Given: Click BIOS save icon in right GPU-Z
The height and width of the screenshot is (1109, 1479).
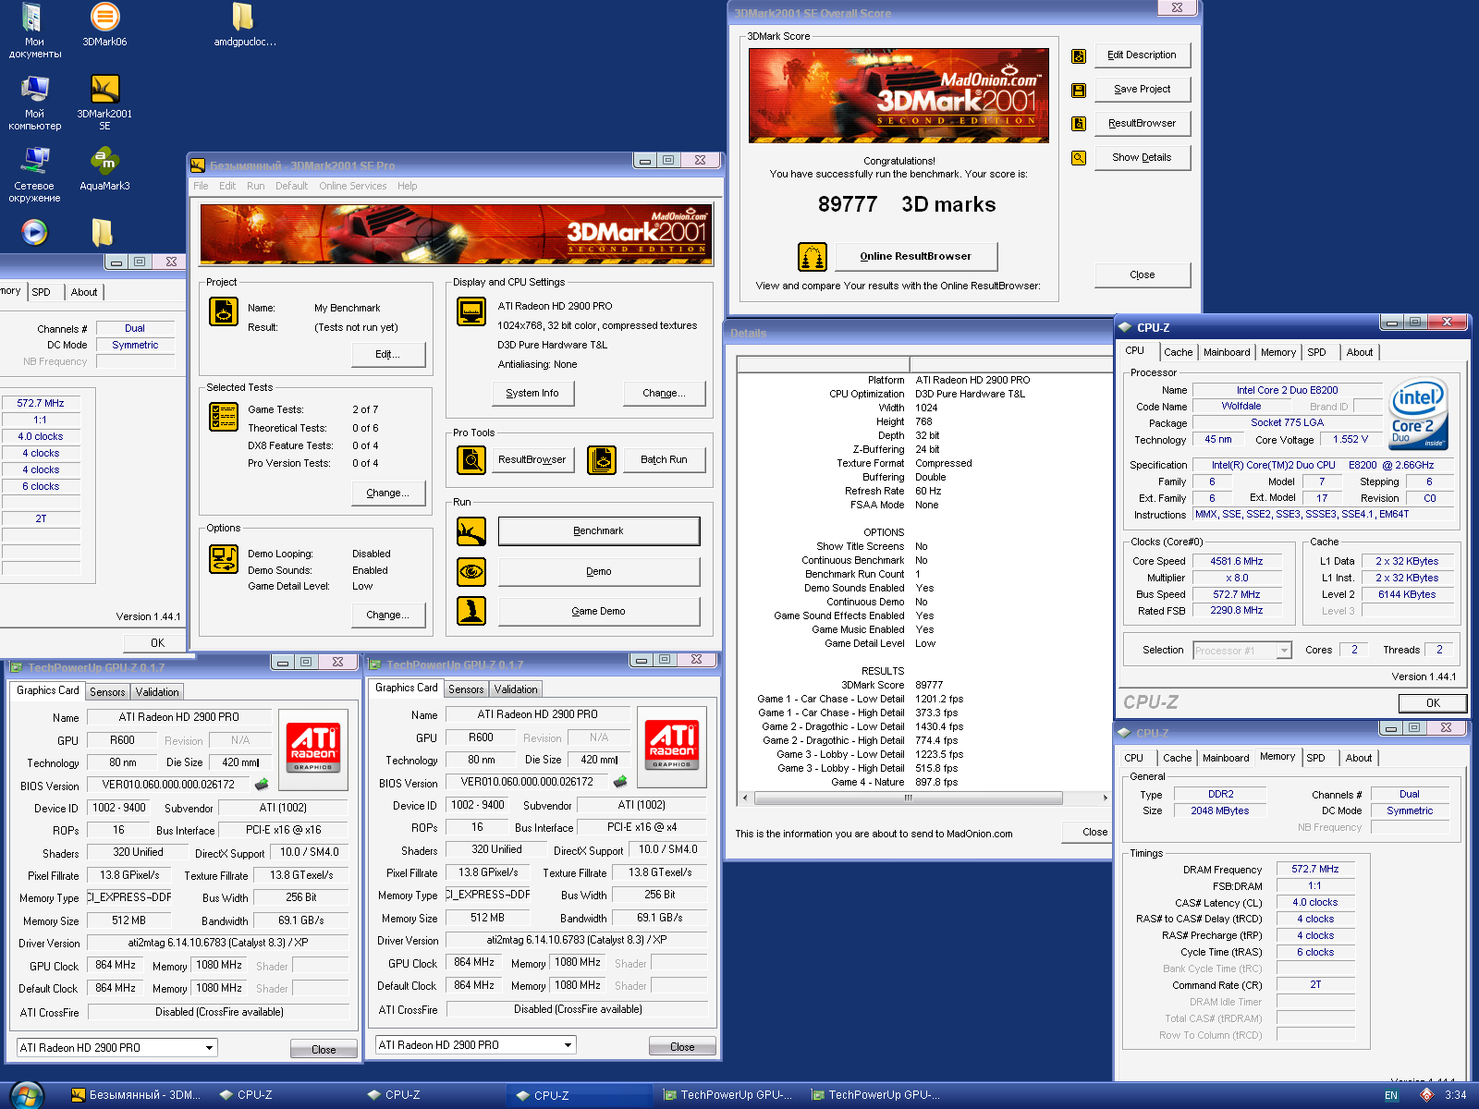Looking at the screenshot, I should (x=620, y=782).
